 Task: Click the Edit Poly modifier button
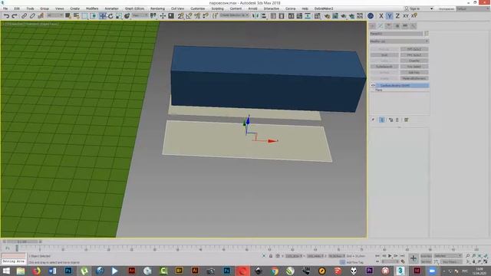coord(414,72)
